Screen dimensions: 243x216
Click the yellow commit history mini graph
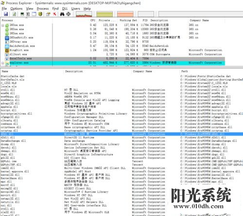pyautogui.click(x=104, y=14)
